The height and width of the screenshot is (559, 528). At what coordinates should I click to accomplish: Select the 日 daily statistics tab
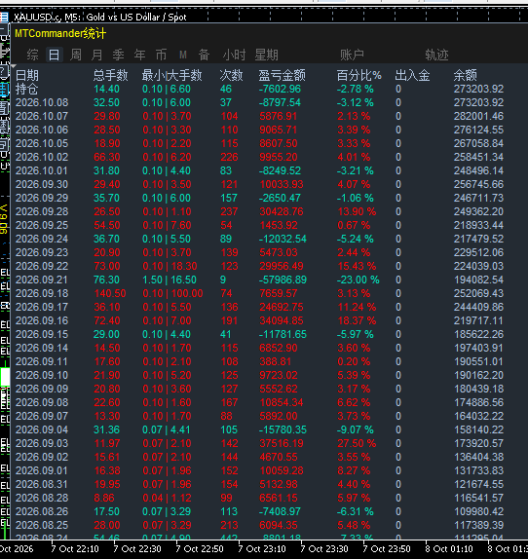click(x=55, y=55)
